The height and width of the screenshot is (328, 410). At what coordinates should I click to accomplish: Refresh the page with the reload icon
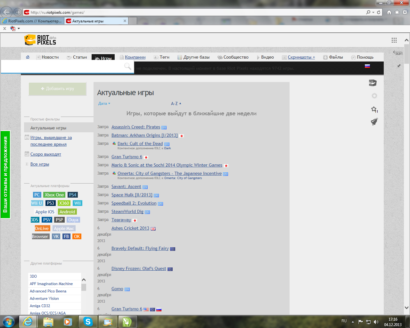coord(379,12)
